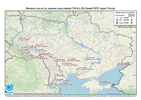Click the small blue dot in legend
The width and height of the screenshot is (141, 100).
click(x=117, y=18)
